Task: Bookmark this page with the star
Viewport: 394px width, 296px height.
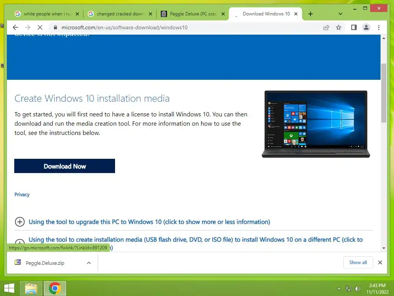Action: 339,27
